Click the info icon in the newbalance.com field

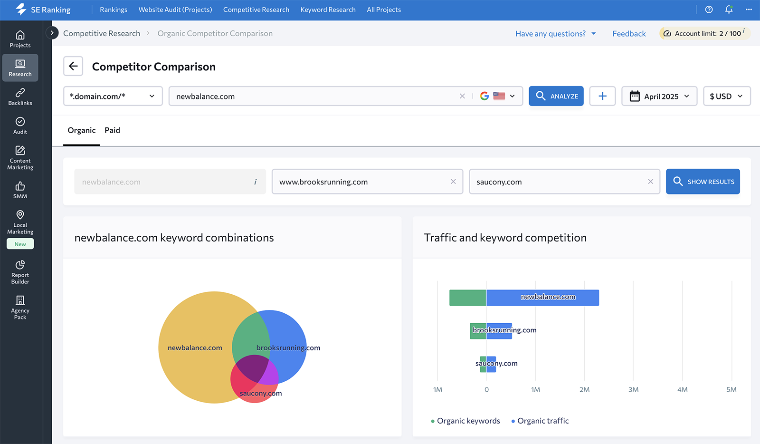256,182
